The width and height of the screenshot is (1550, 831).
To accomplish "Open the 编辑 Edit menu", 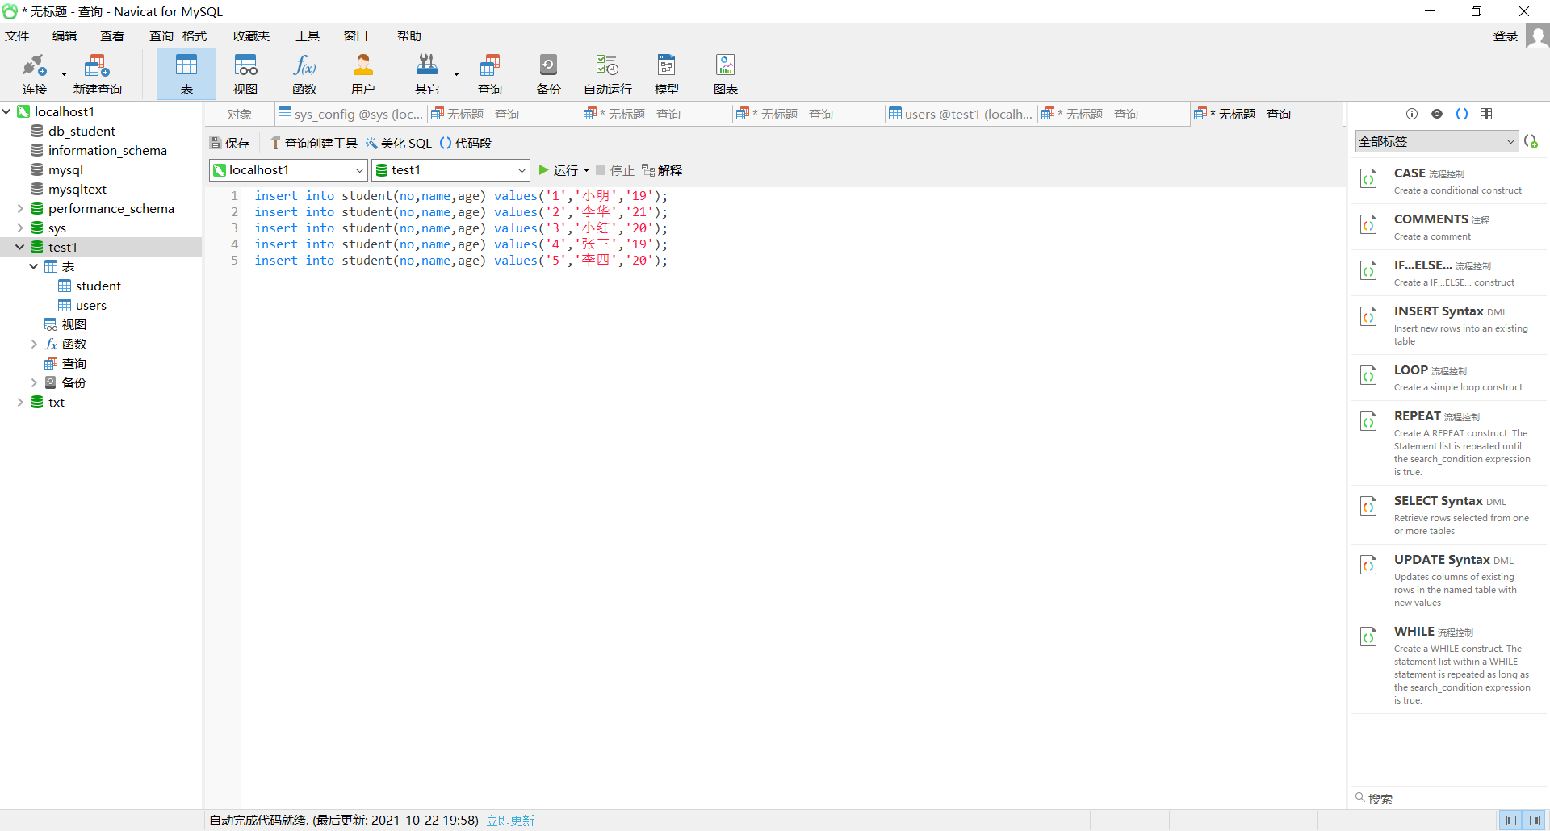I will click(65, 35).
